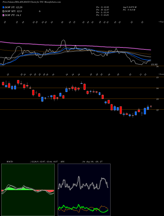The width and height of the screenshot is (164, 216).
Task: Click the 13 price axis label
Action: tap(157, 99)
